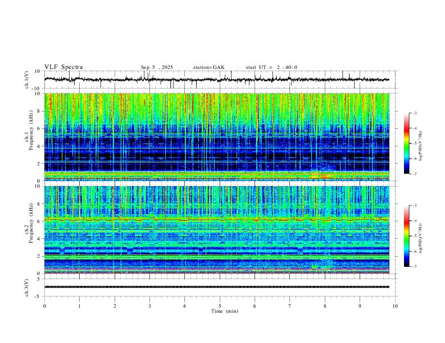Select the "start UT = 2:40:0" text
This screenshot has width=445, height=343.
271,67
